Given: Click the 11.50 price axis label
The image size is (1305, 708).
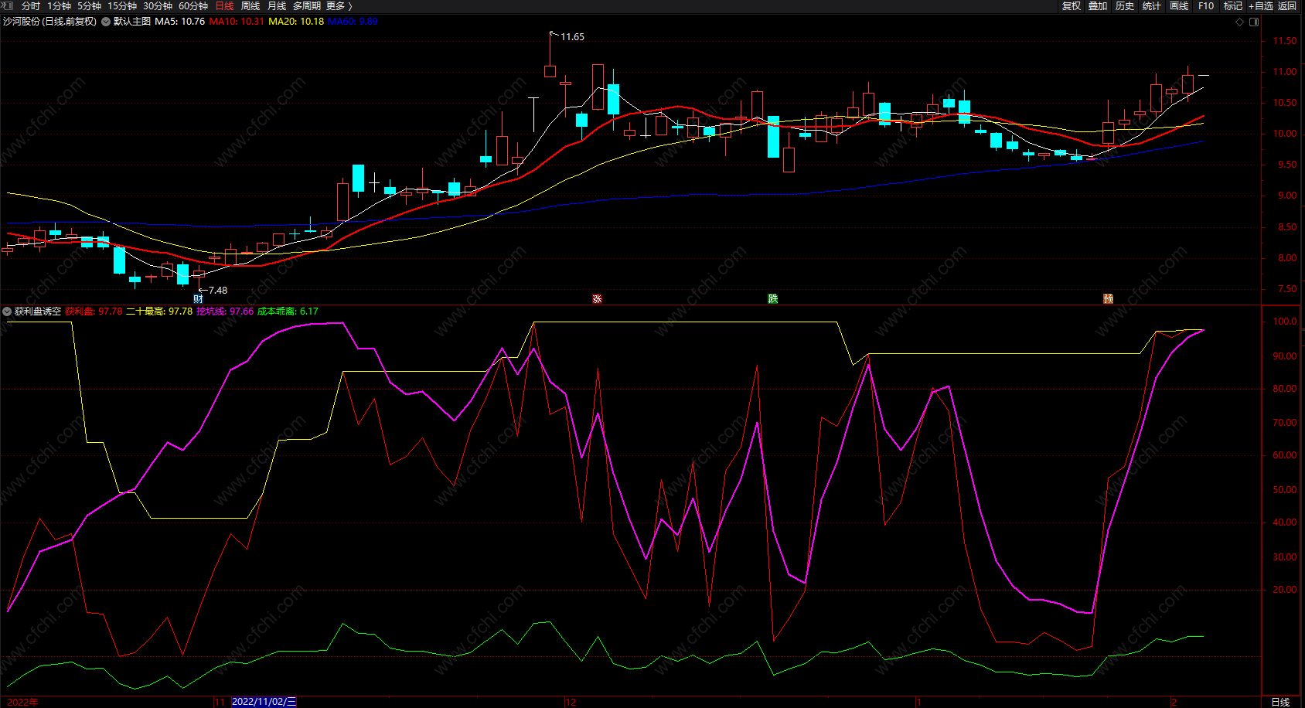Looking at the screenshot, I should coord(1285,41).
